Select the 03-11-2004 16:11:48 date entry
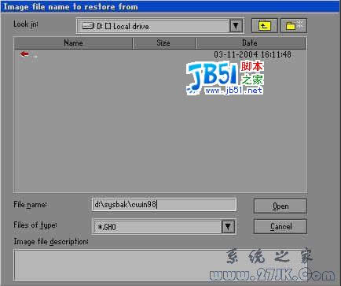 (x=252, y=54)
